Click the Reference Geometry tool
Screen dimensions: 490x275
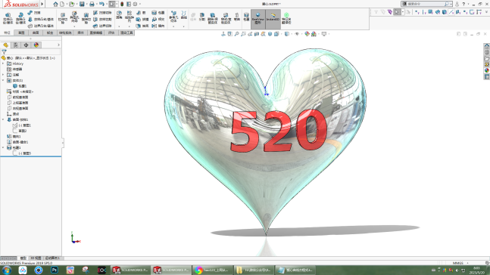point(173,17)
